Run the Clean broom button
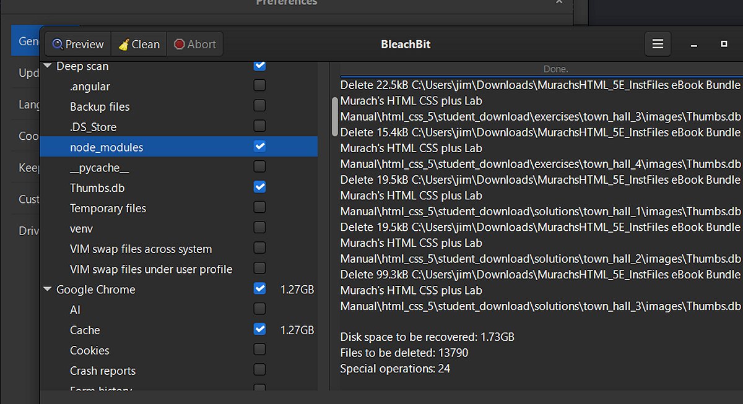743x404 pixels. tap(139, 44)
